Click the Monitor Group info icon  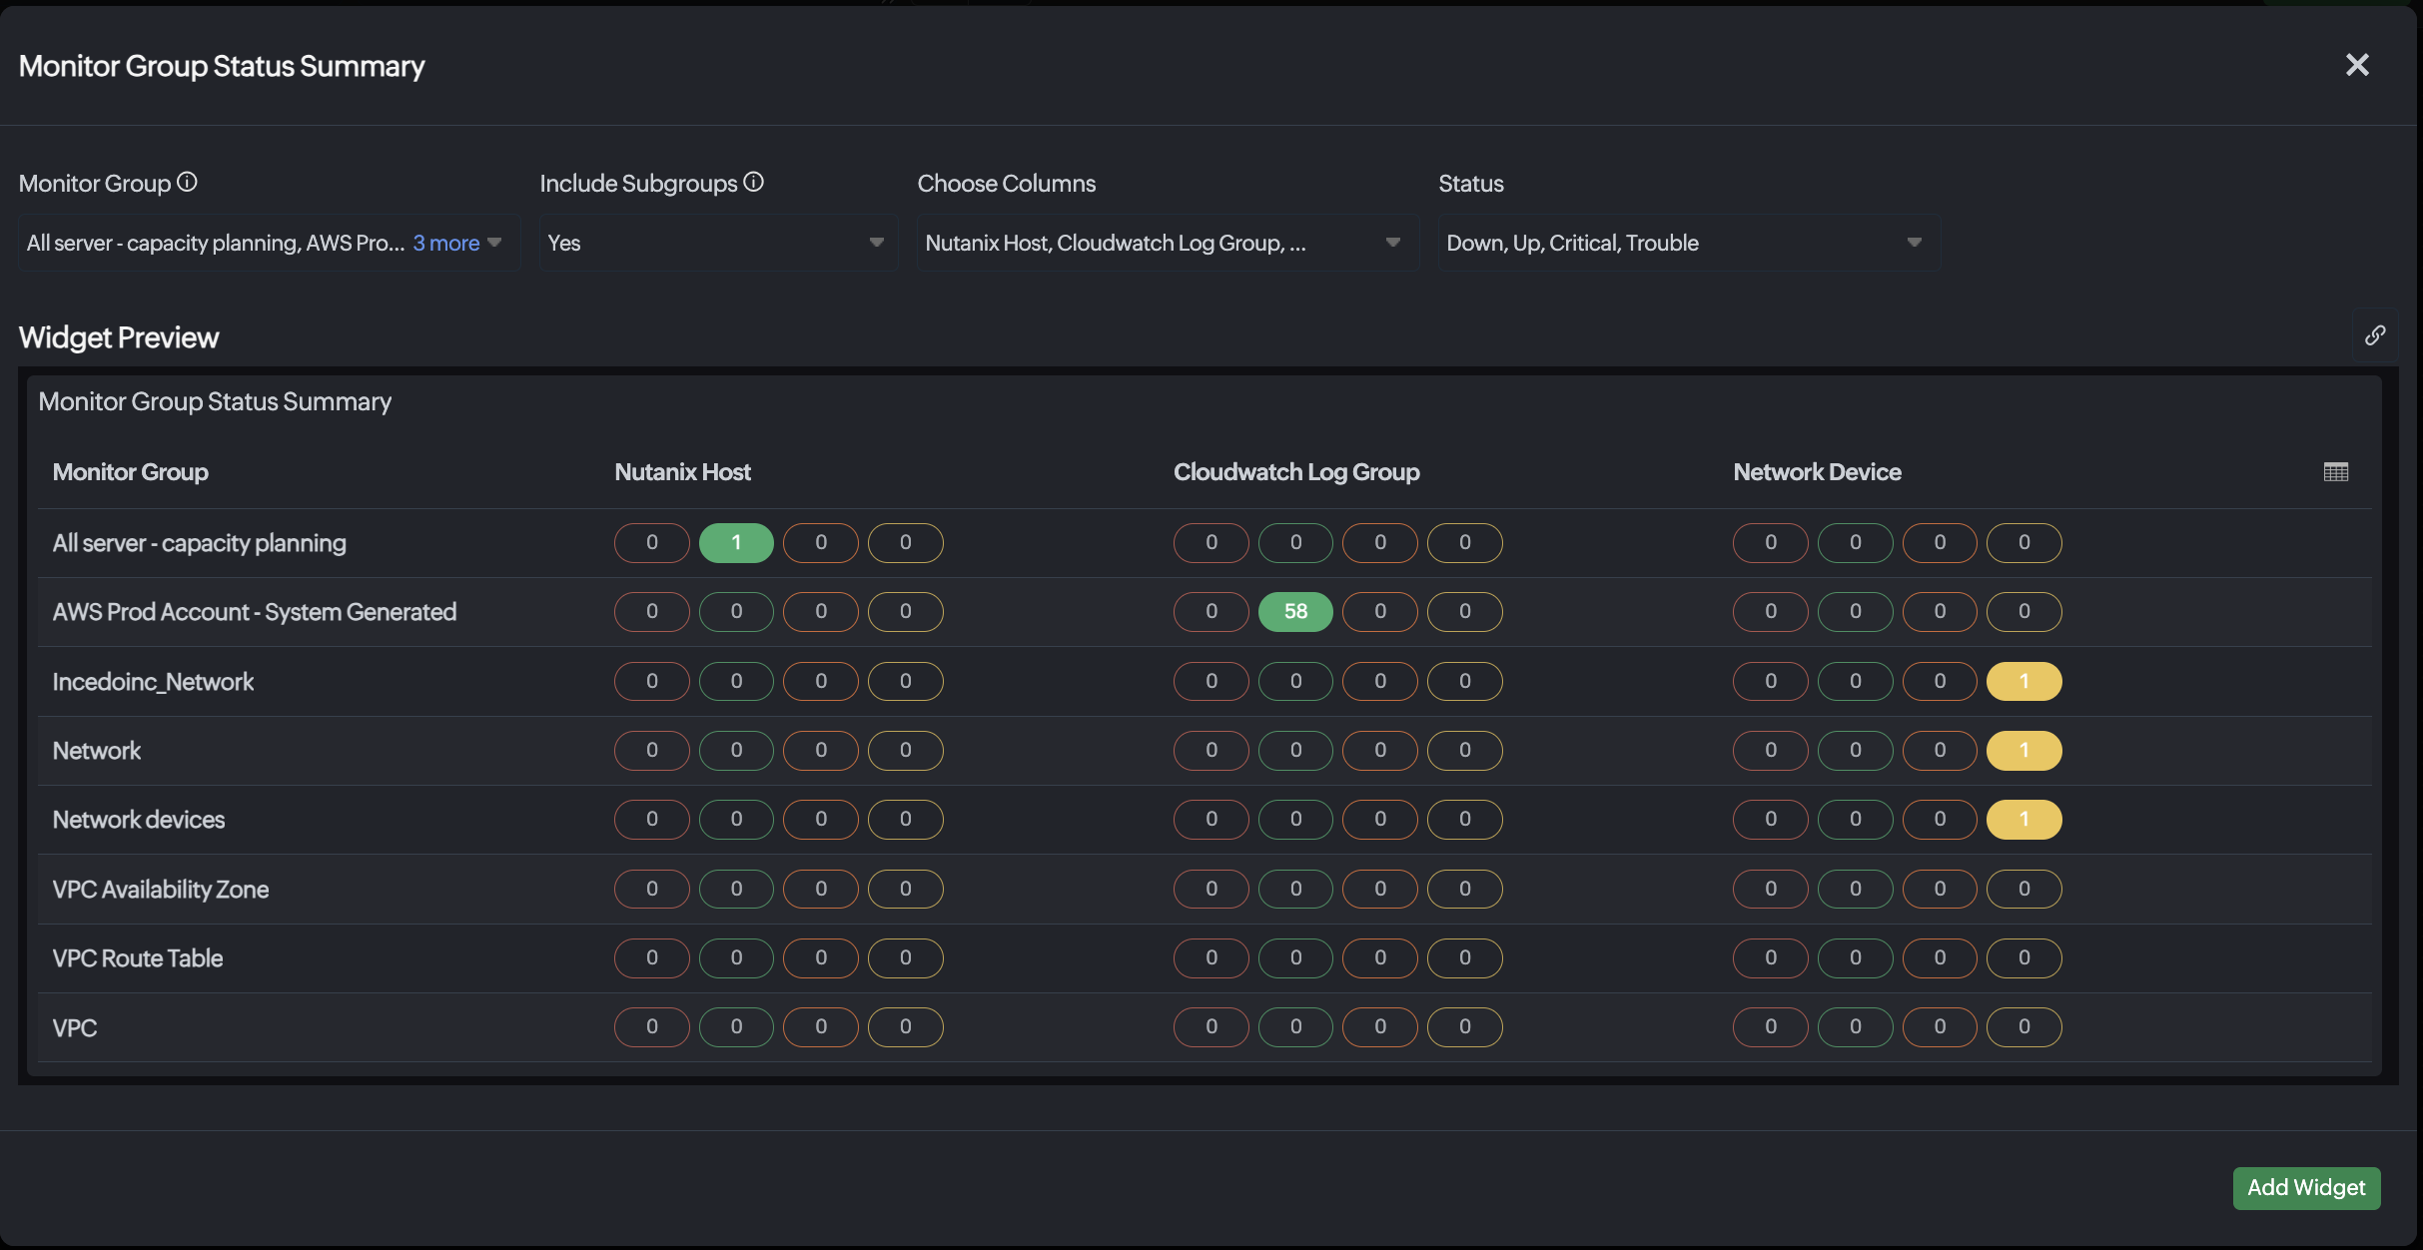tap(187, 182)
